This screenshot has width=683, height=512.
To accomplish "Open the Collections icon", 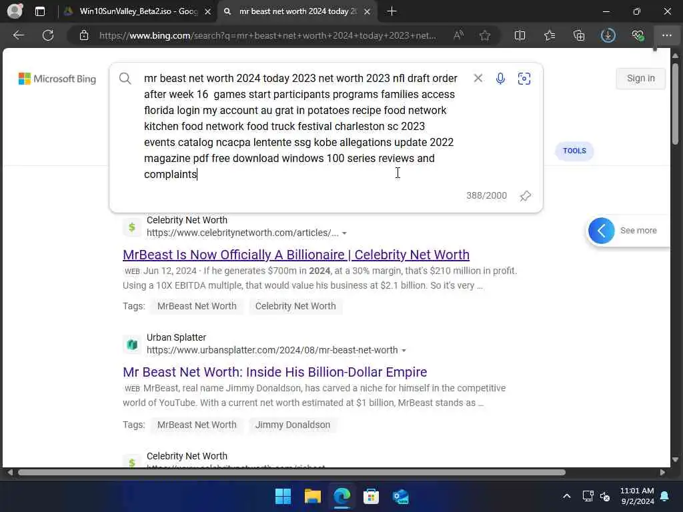I will click(579, 35).
